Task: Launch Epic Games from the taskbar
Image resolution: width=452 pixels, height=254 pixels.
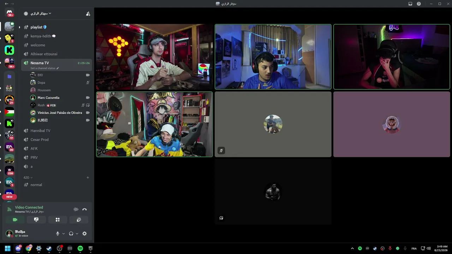Action: pos(90,248)
